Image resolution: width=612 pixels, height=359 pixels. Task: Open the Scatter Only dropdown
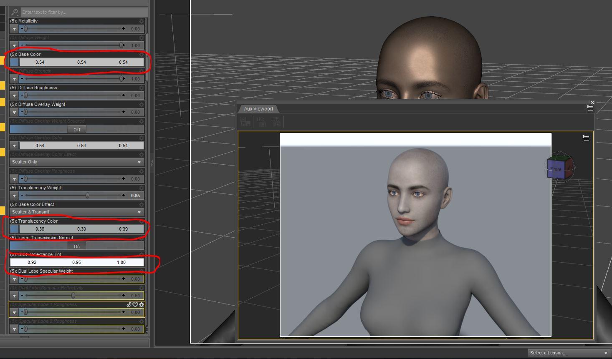[77, 162]
